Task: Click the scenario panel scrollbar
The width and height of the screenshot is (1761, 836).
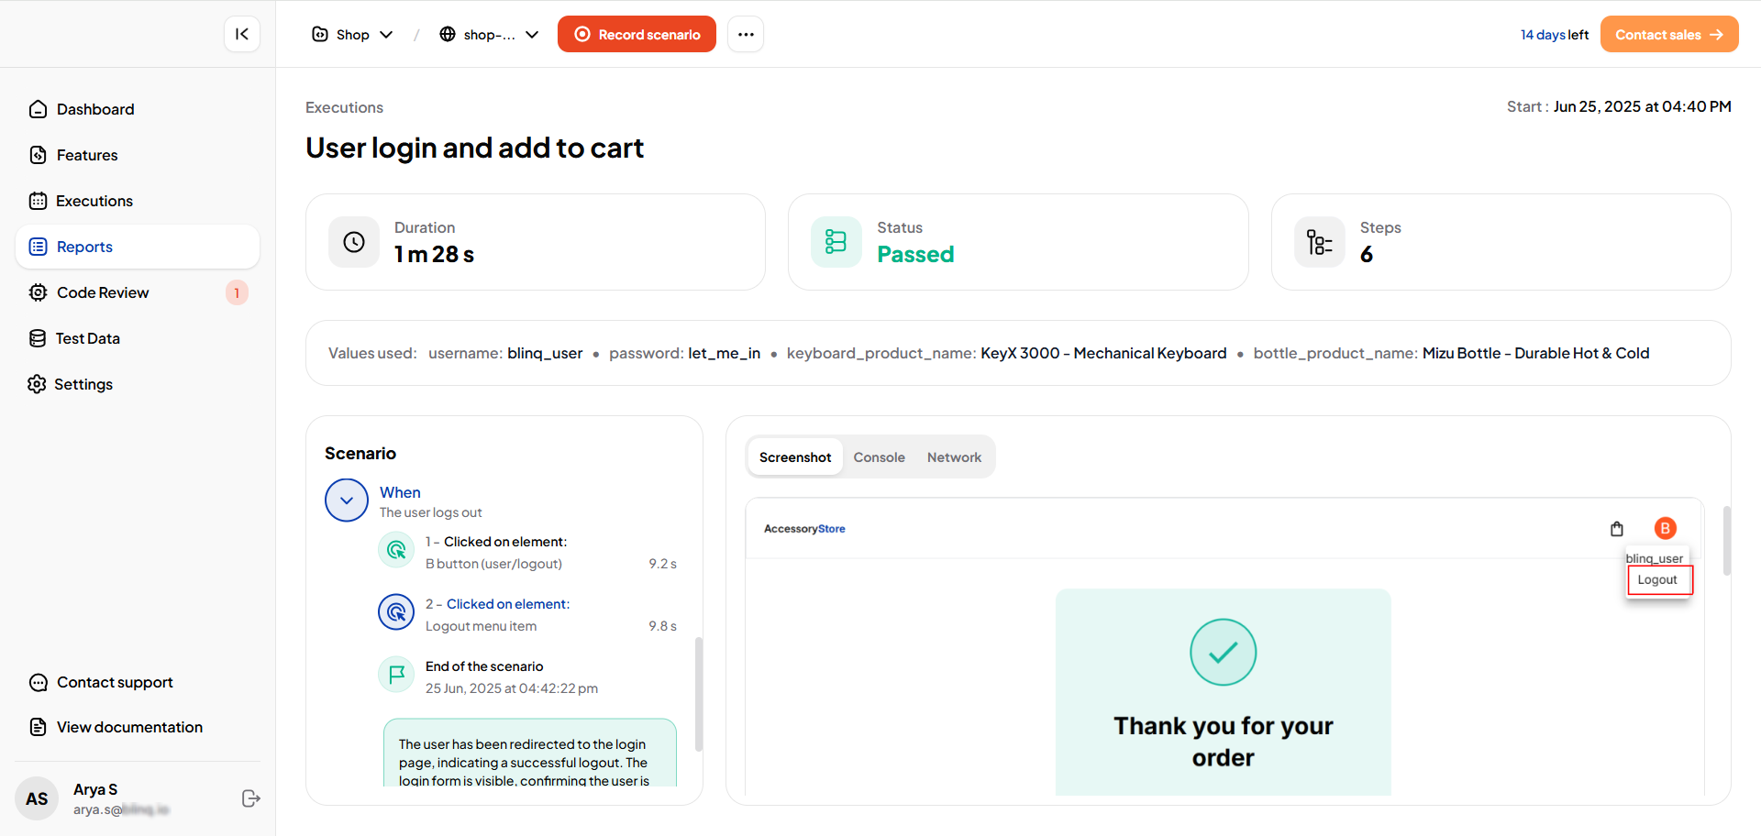Action: (x=699, y=693)
